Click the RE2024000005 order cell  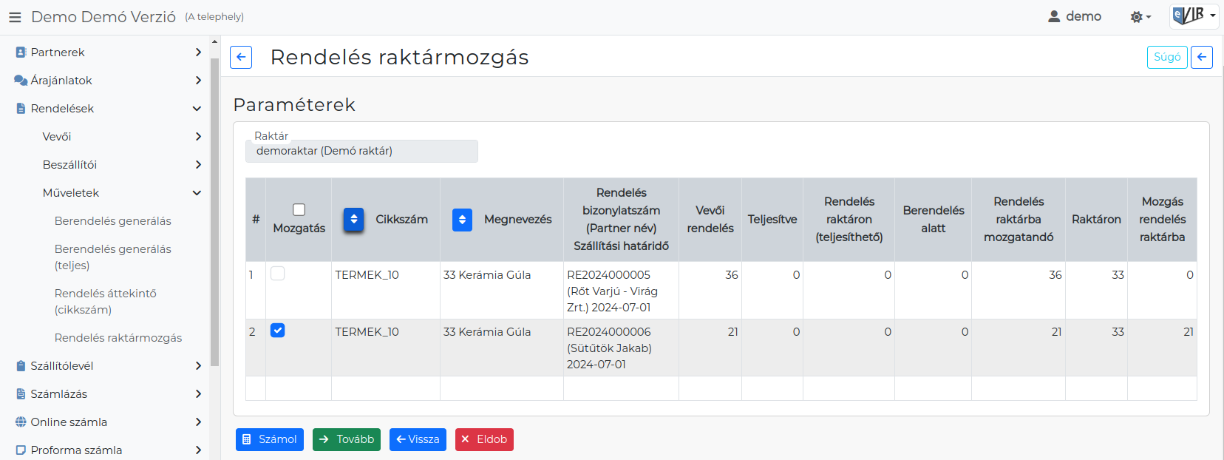pos(621,291)
